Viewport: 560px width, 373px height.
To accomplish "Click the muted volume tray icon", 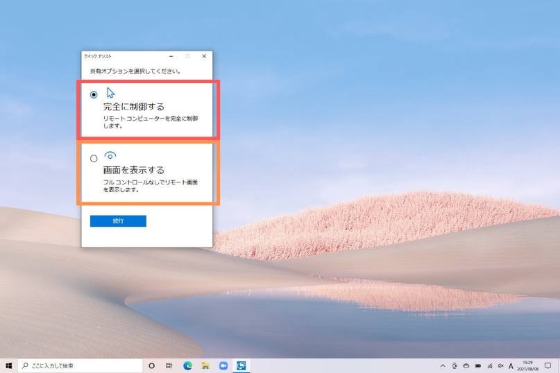I will point(501,365).
